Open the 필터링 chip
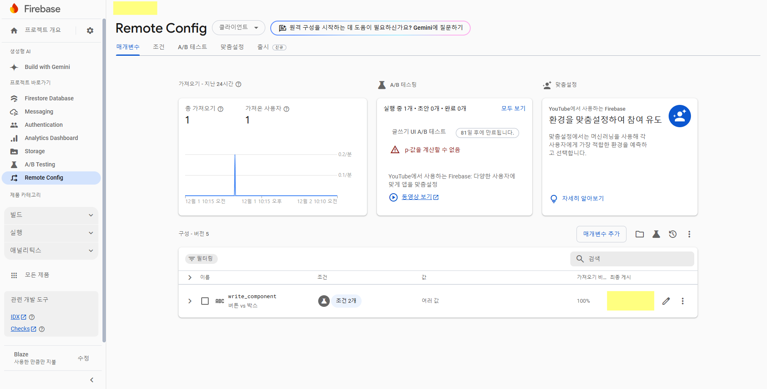The width and height of the screenshot is (767, 389). click(201, 259)
